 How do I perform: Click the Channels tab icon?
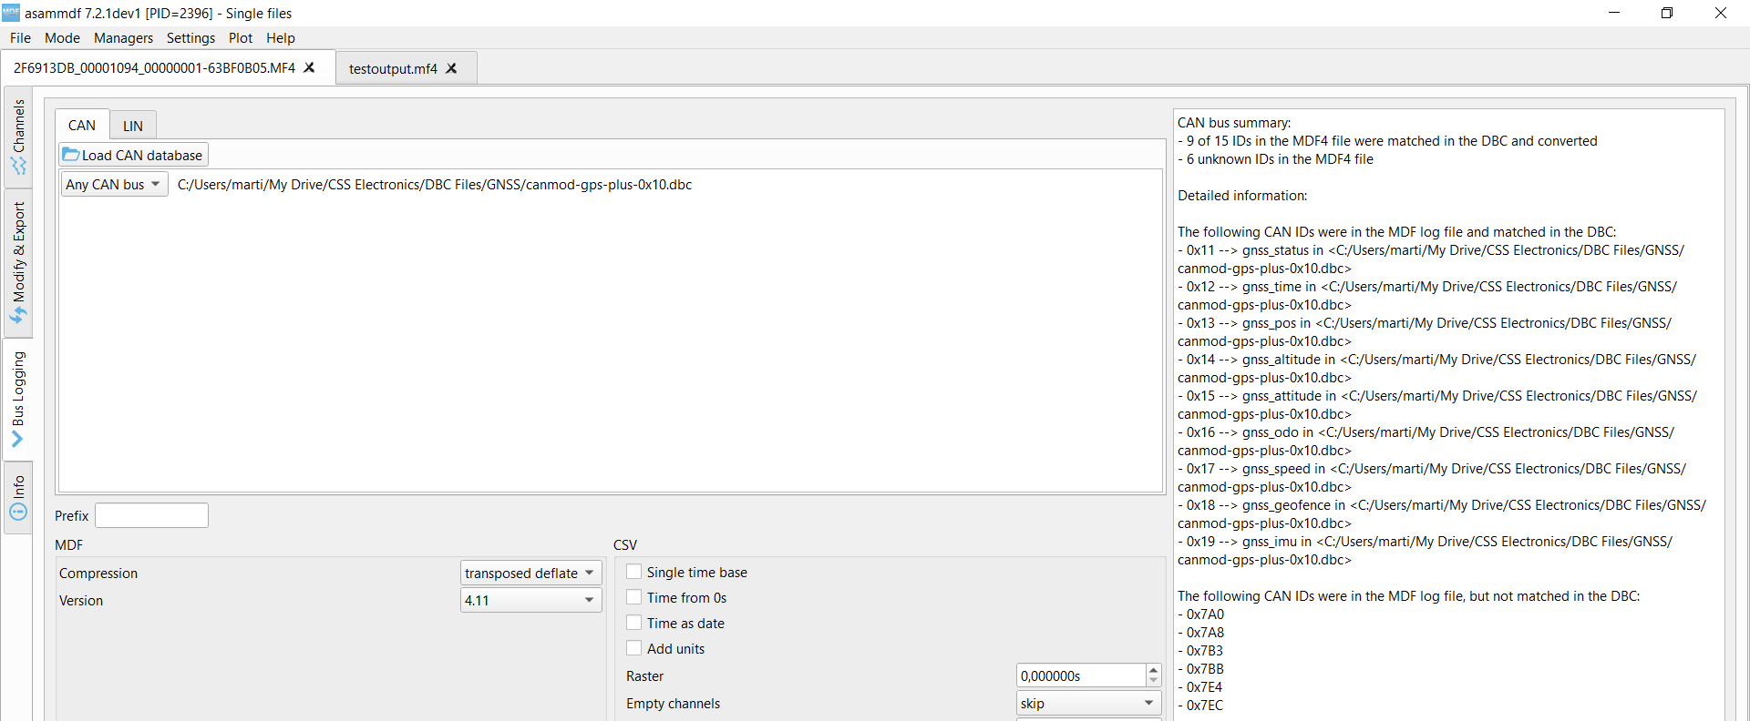point(18,166)
